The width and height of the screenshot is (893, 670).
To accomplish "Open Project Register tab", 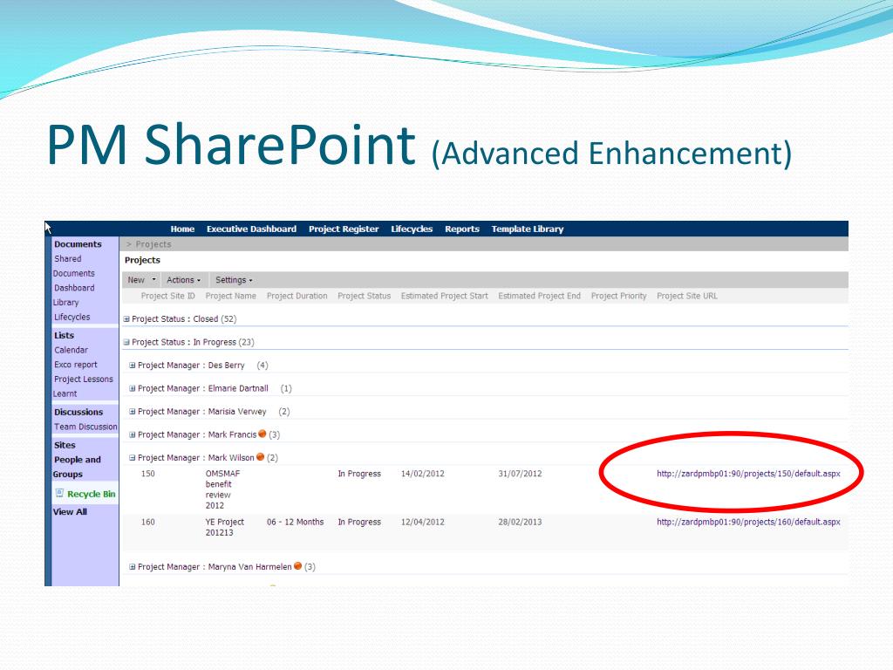I will point(344,229).
